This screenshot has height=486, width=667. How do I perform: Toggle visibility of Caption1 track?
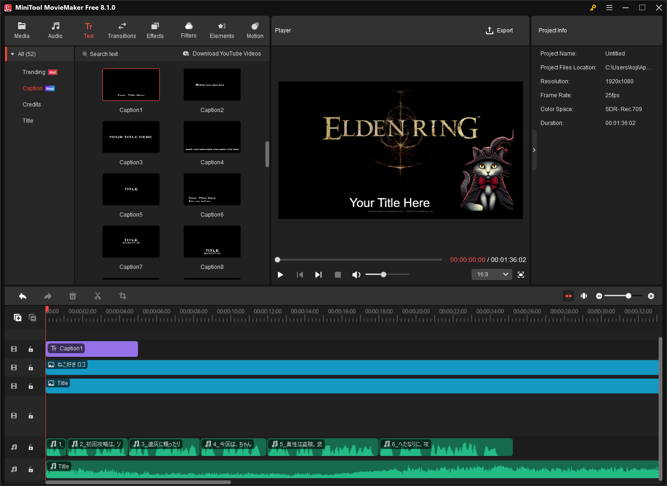click(x=14, y=349)
